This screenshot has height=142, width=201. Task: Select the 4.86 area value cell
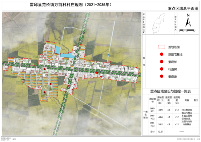tap(161, 117)
